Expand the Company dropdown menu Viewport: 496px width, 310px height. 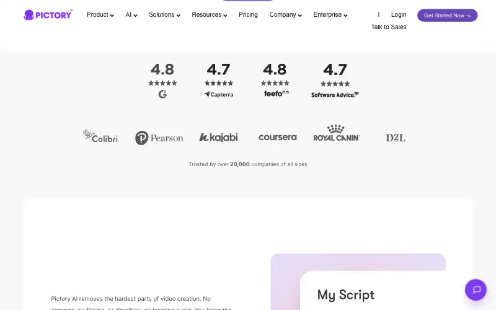pyautogui.click(x=285, y=15)
